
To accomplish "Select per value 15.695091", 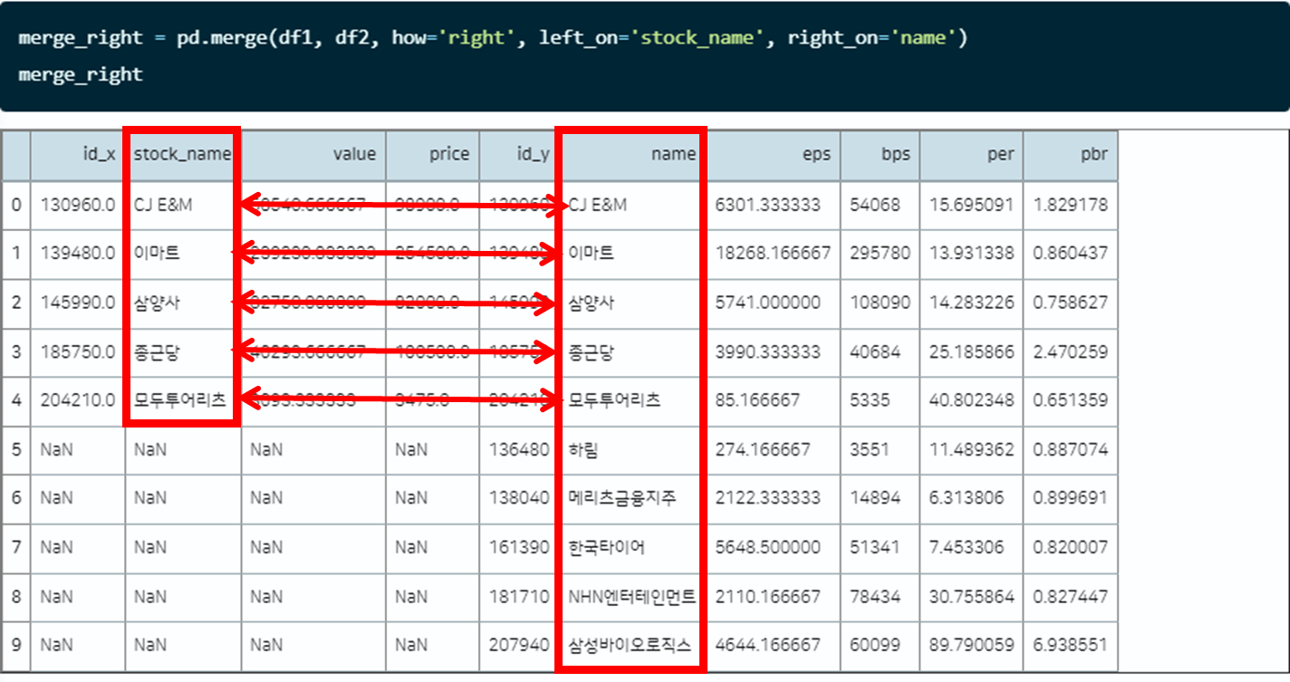I will click(972, 206).
